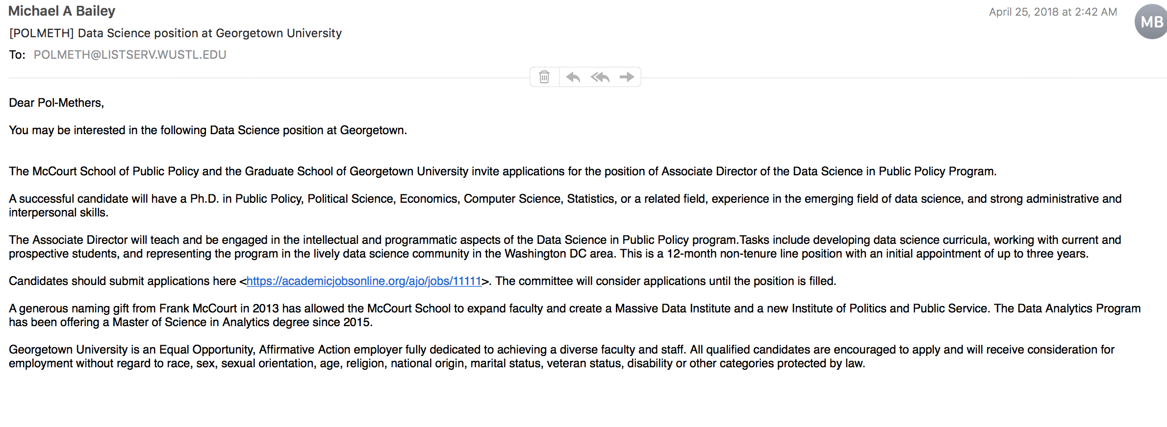Click the MB sender avatar
Screen dimensions: 1167x427
coord(1150,22)
